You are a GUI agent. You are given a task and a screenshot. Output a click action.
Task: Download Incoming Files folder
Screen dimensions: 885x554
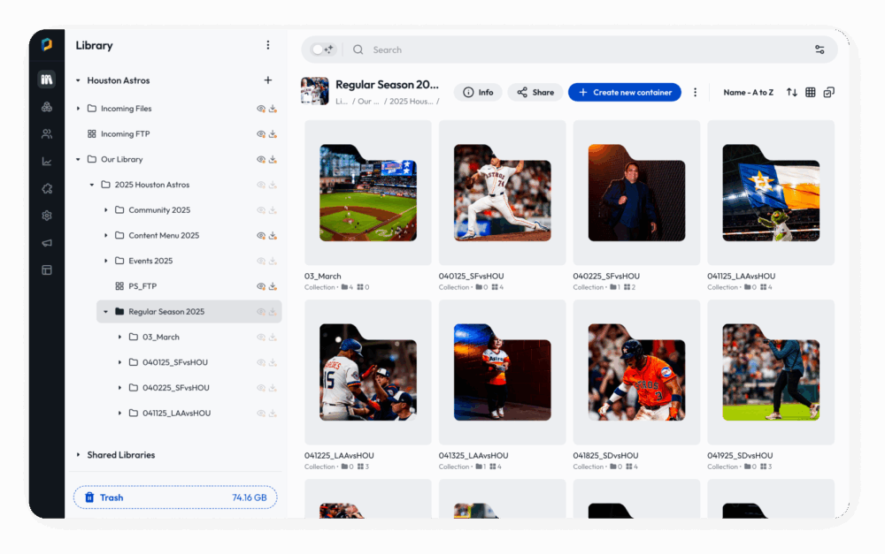(x=273, y=109)
